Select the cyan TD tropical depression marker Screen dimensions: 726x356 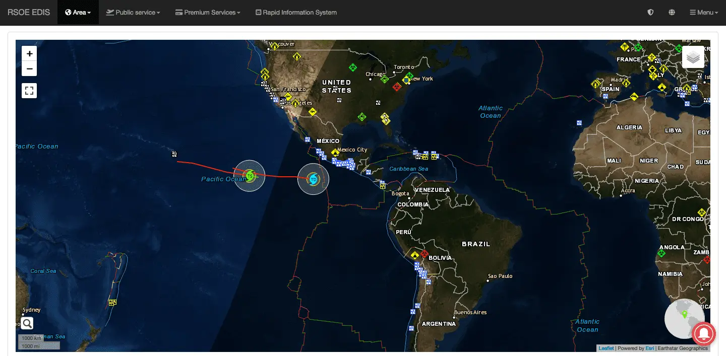313,179
